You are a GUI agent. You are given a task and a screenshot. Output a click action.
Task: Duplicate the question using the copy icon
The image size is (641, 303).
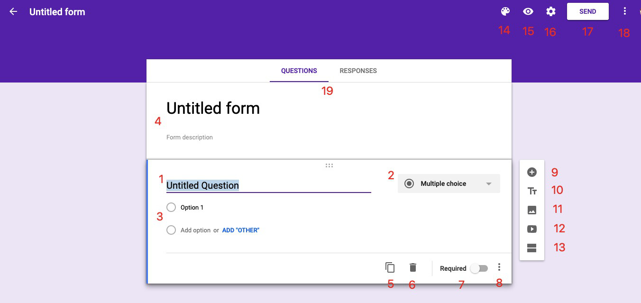click(389, 267)
